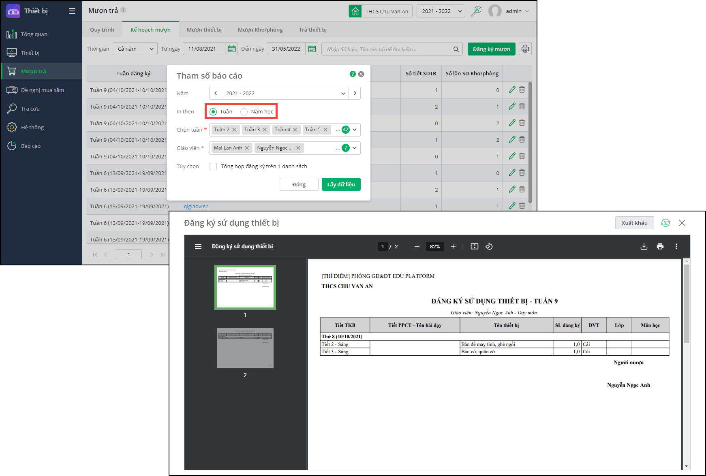Select the Năm học radio option
706x476 pixels.
244,112
